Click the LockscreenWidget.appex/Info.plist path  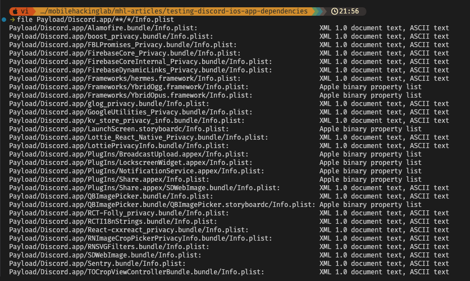pos(130,163)
